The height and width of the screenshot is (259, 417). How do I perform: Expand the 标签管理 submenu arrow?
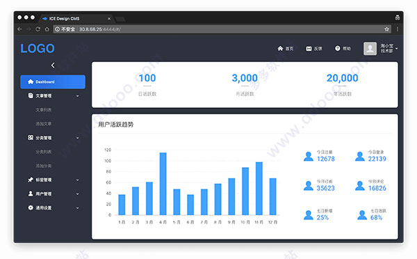[x=77, y=180]
